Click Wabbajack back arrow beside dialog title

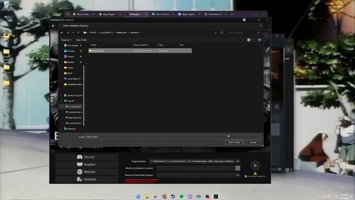point(53,26)
